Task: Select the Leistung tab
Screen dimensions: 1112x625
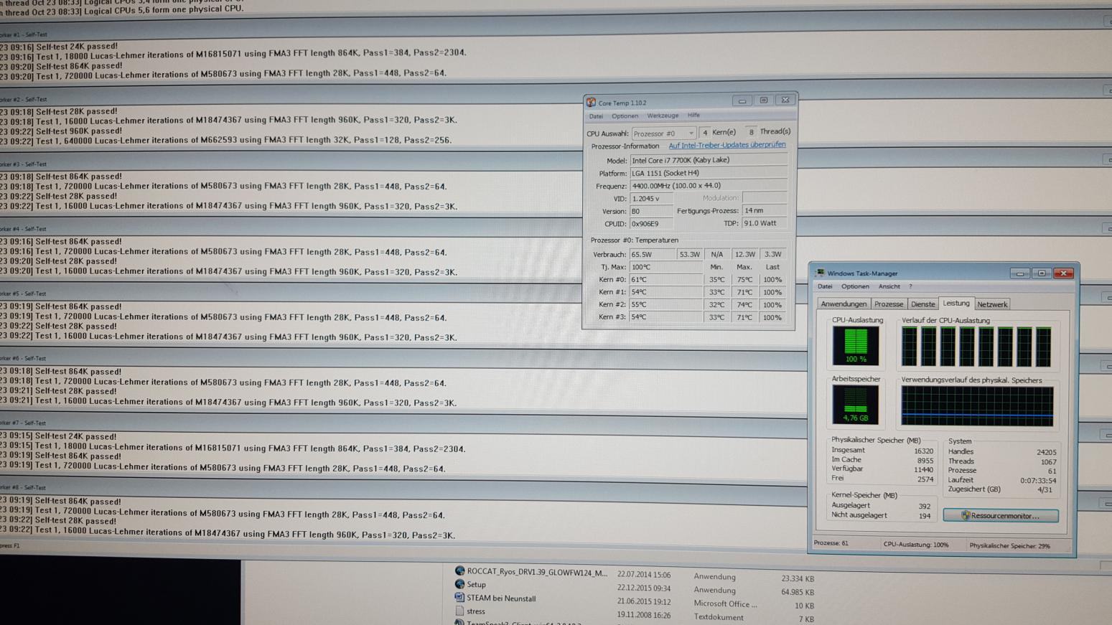Action: point(956,303)
